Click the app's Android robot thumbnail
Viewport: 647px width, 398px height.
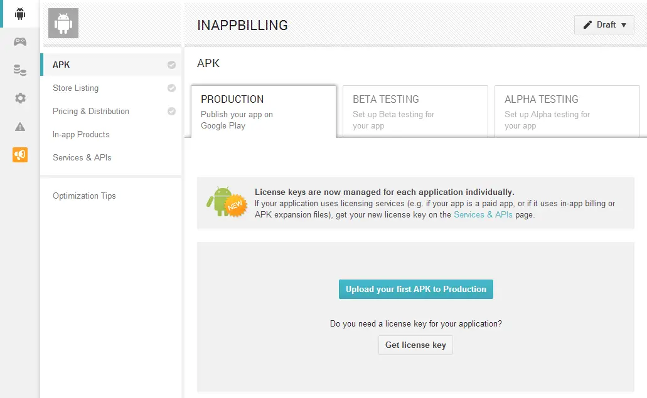63,24
